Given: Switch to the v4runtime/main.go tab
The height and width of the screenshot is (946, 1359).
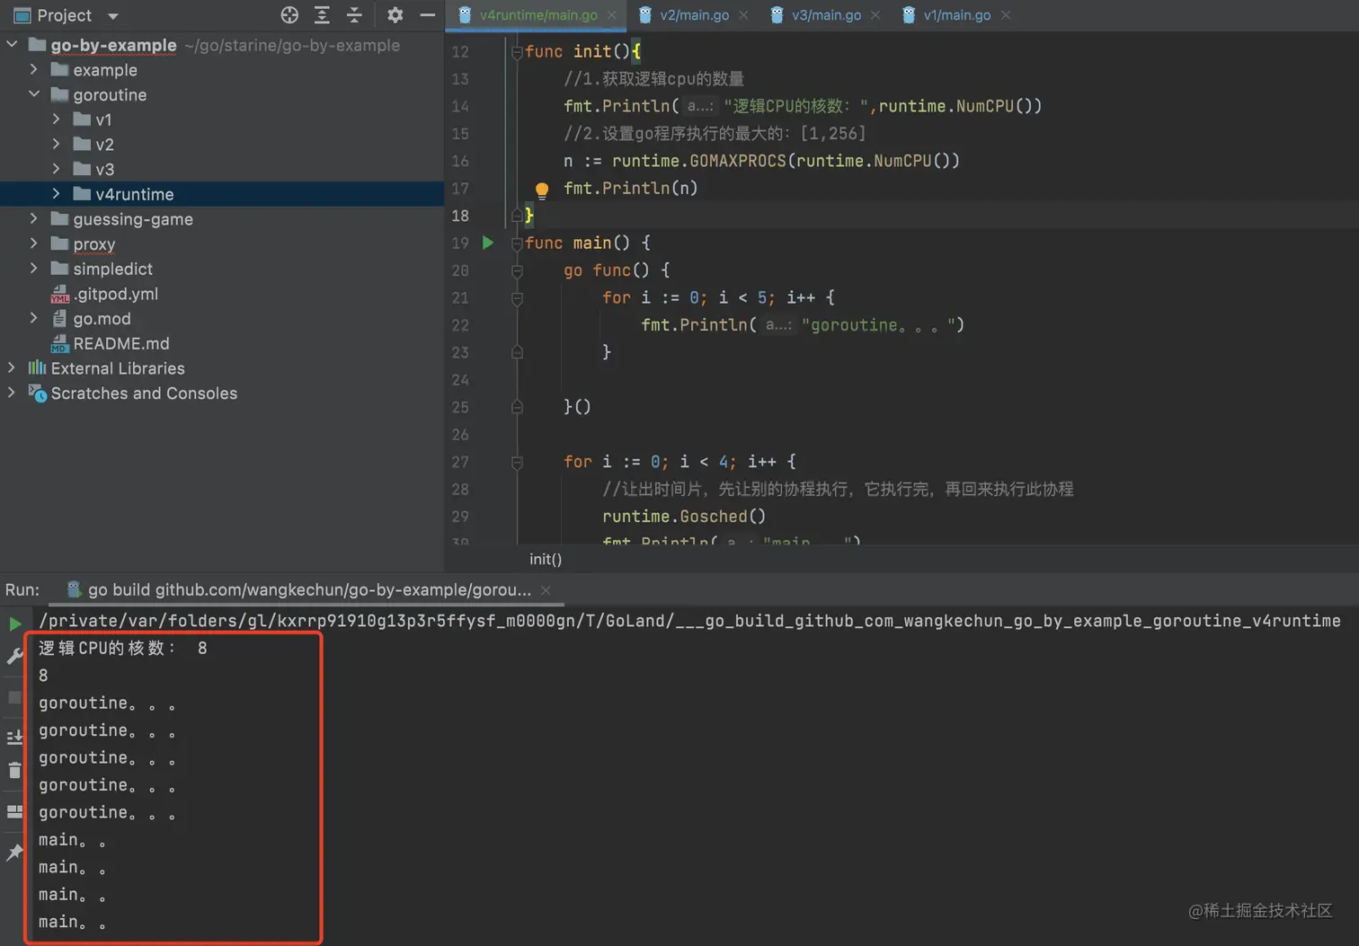Looking at the screenshot, I should [537, 15].
